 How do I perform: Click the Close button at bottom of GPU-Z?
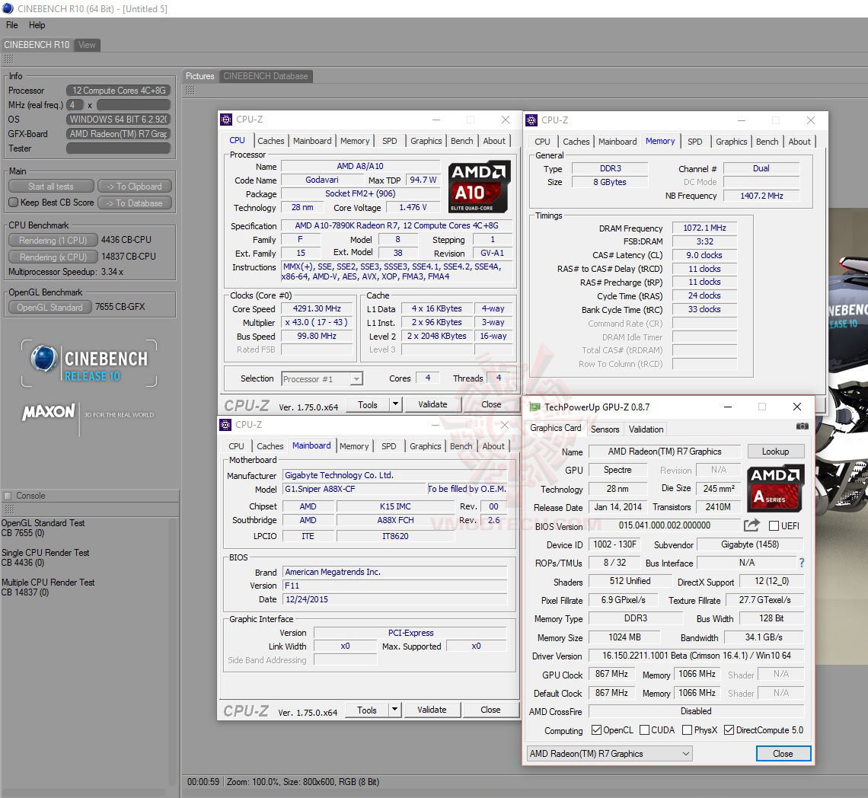click(783, 754)
